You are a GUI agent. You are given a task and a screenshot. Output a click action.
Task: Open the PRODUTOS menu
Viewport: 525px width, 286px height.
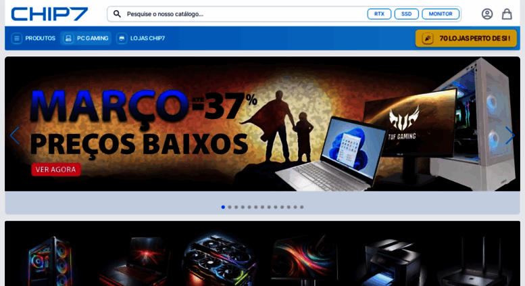33,38
